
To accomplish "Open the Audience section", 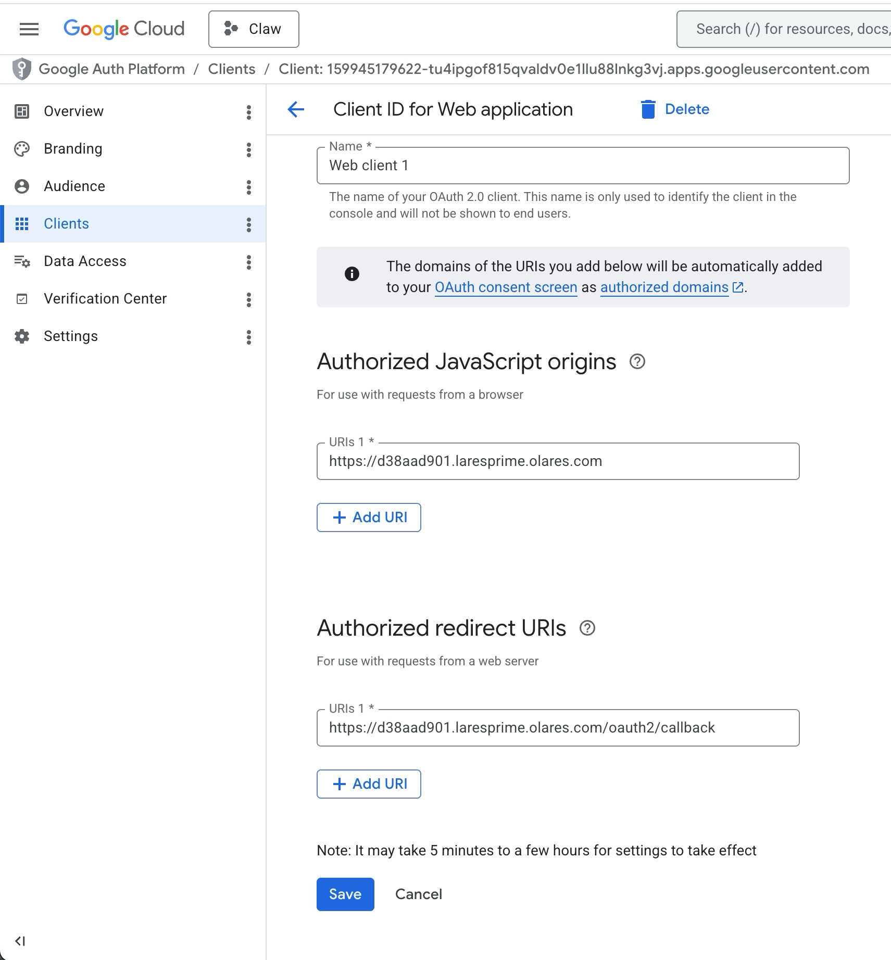I will [x=74, y=186].
